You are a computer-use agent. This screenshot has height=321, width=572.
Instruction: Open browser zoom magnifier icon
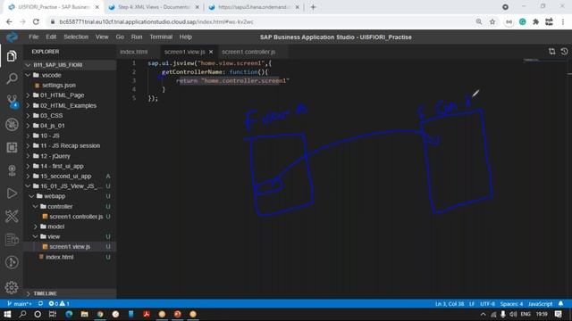click(x=479, y=21)
